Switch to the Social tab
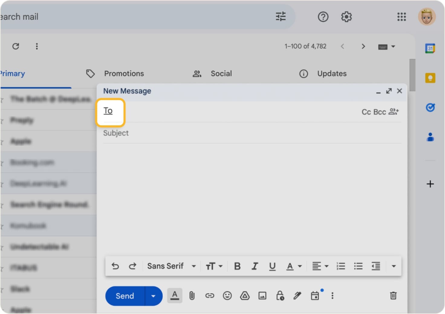This screenshot has height=314, width=445. coord(221,73)
